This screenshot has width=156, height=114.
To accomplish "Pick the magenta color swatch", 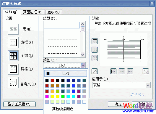I will point(47,97).
